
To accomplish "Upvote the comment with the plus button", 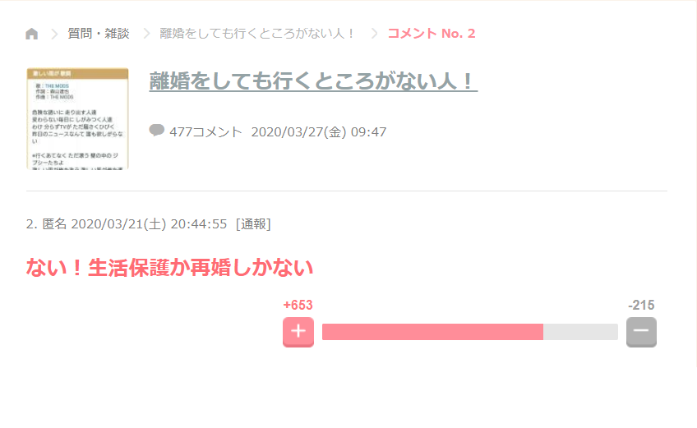I will [298, 332].
